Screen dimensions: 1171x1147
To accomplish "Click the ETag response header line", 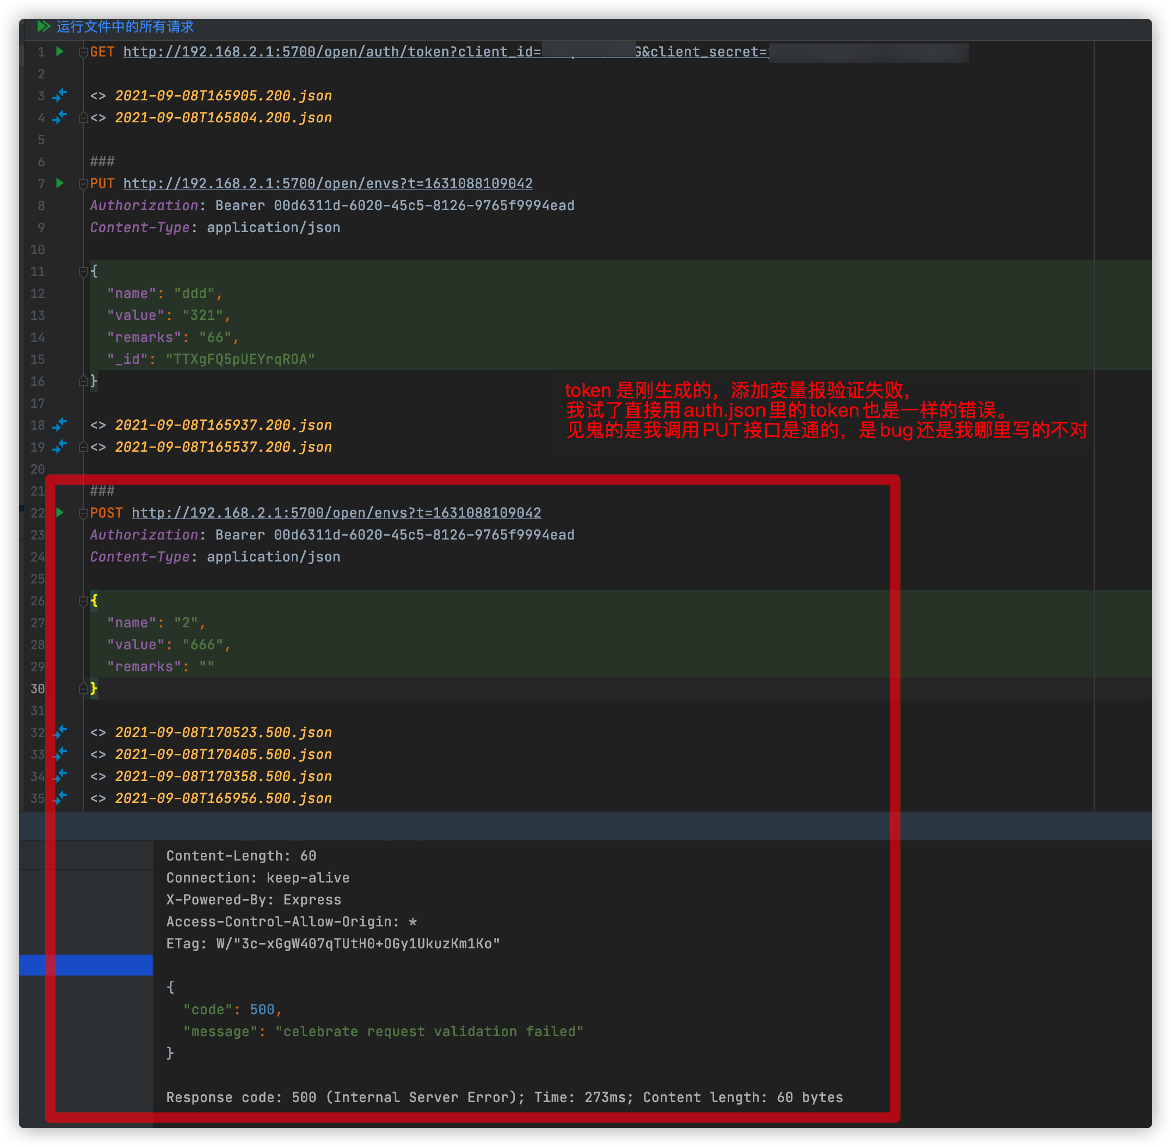I will (x=333, y=944).
